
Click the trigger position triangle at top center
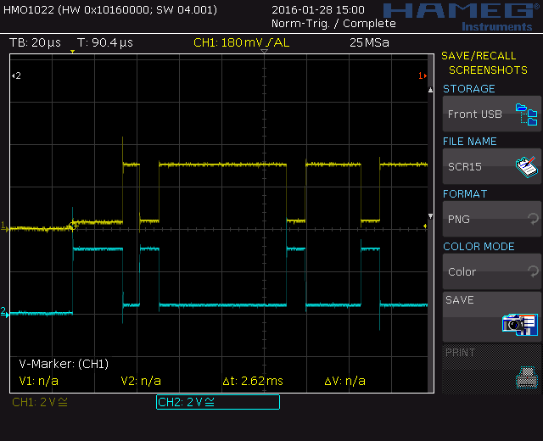pyautogui.click(x=264, y=51)
